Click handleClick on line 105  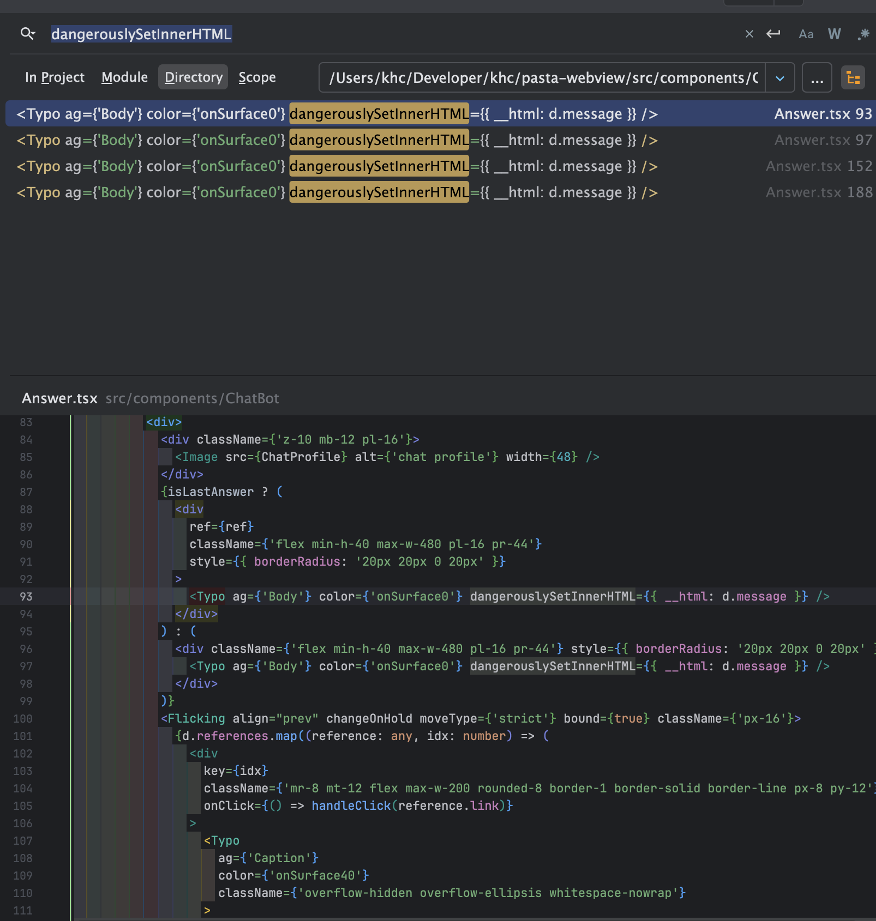pyautogui.click(x=351, y=805)
